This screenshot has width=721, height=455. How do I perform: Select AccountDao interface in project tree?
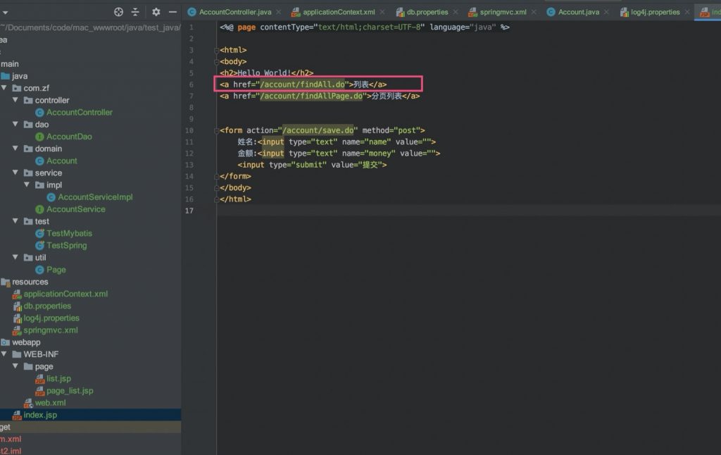tap(69, 137)
